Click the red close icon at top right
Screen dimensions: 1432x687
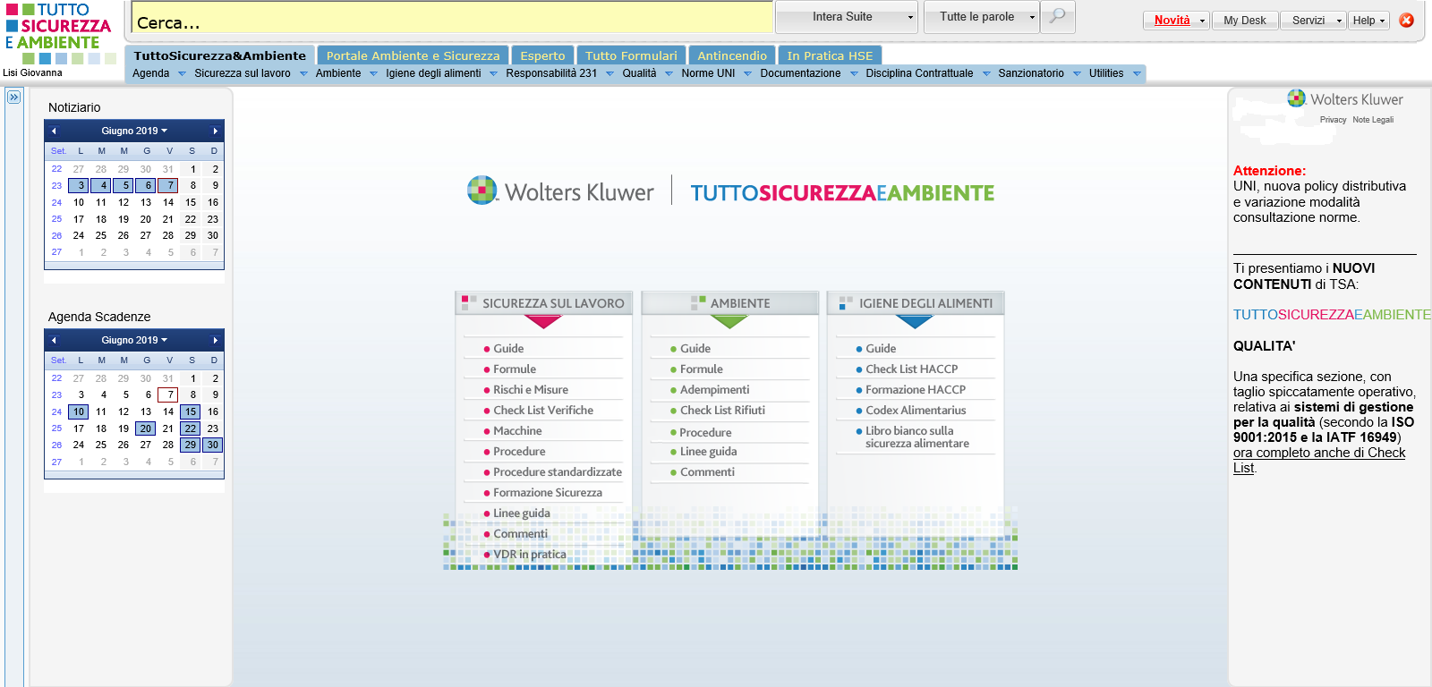click(1407, 20)
